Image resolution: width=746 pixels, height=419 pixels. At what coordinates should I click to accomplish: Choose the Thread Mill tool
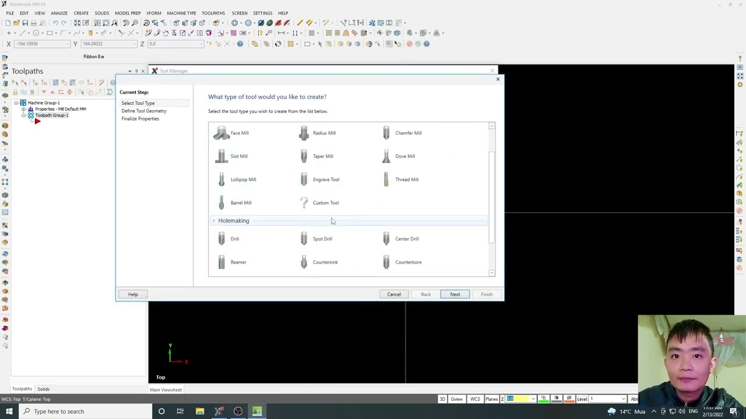click(400, 179)
